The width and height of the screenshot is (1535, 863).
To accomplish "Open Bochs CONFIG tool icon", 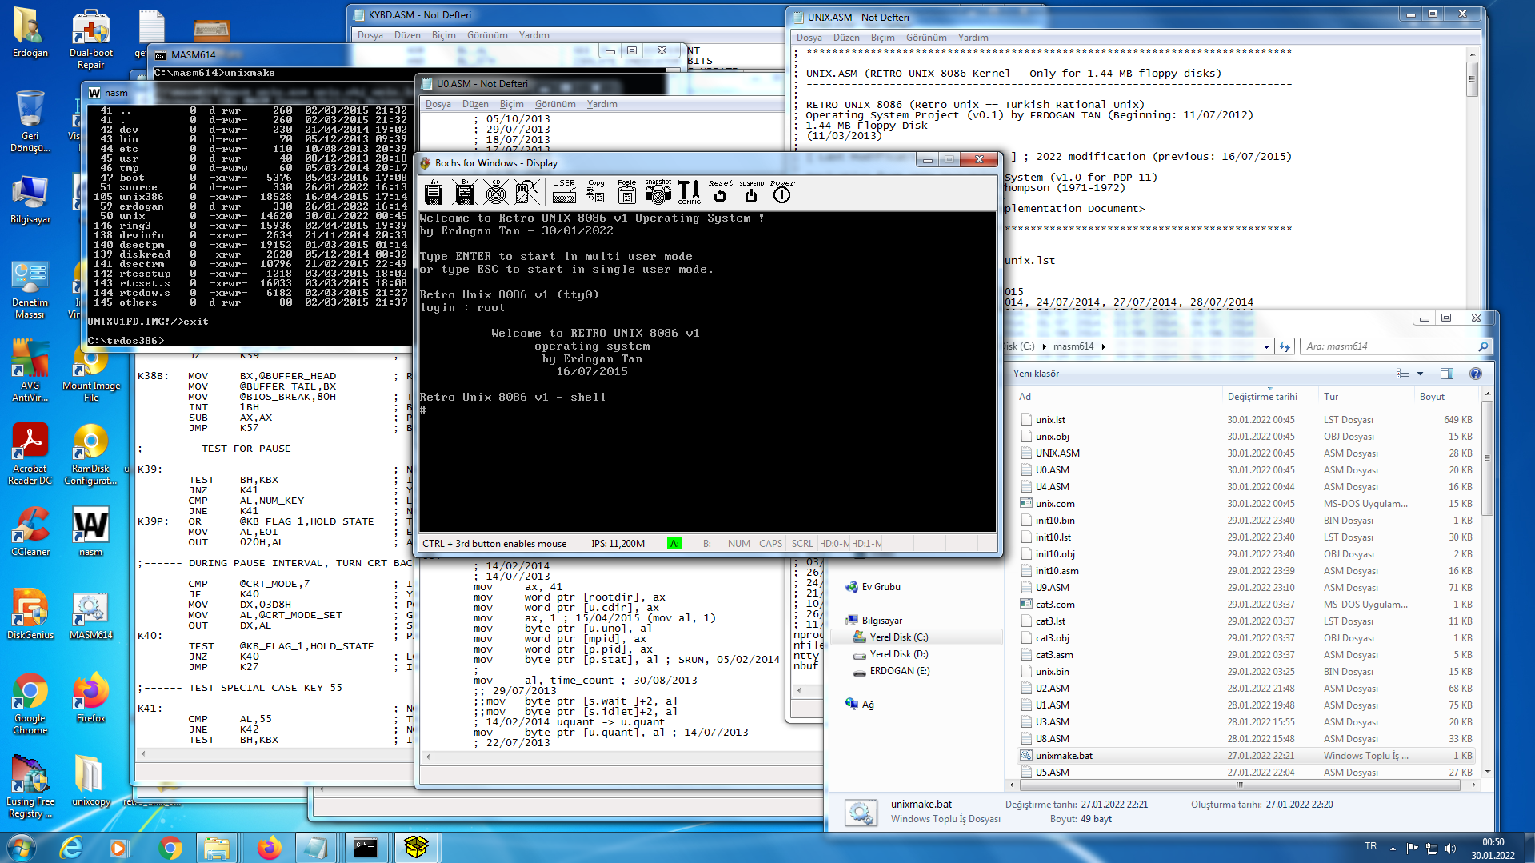I will point(690,192).
